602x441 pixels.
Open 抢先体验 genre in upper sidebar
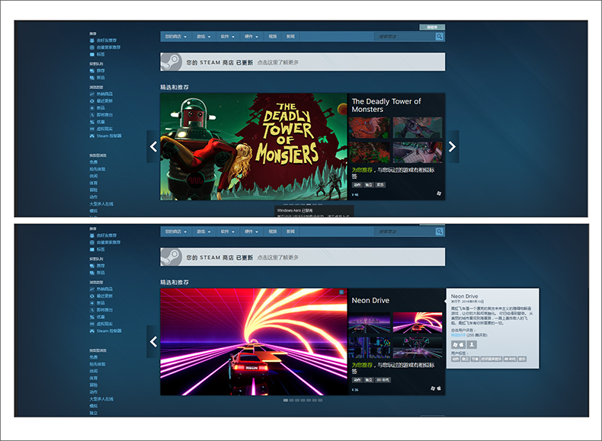(97, 169)
